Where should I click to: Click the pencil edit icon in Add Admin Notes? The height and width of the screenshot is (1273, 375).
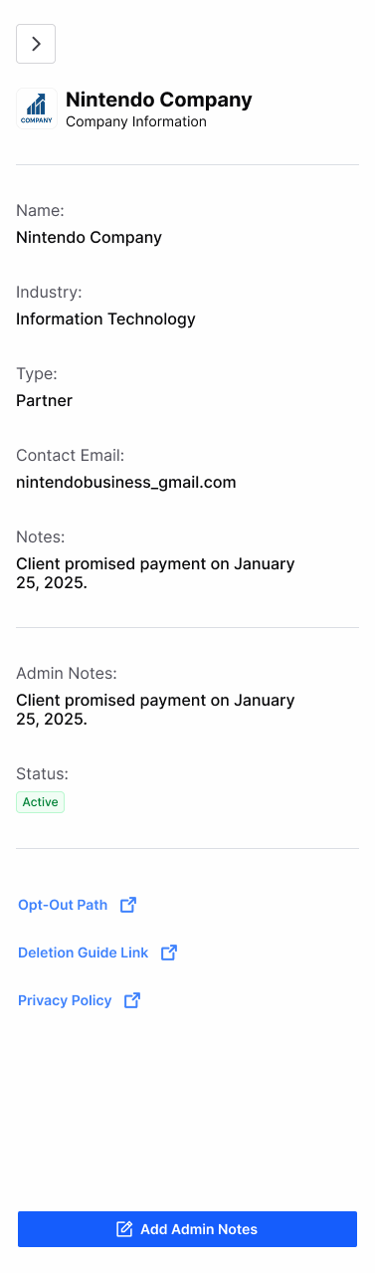(x=124, y=1229)
